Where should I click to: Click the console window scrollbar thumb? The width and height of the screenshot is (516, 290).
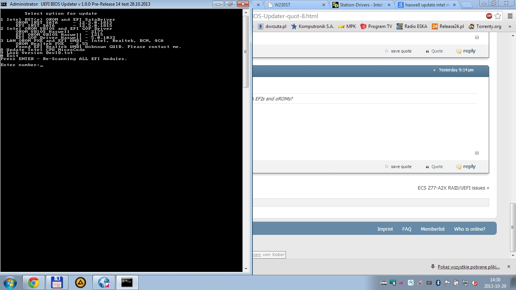246,52
